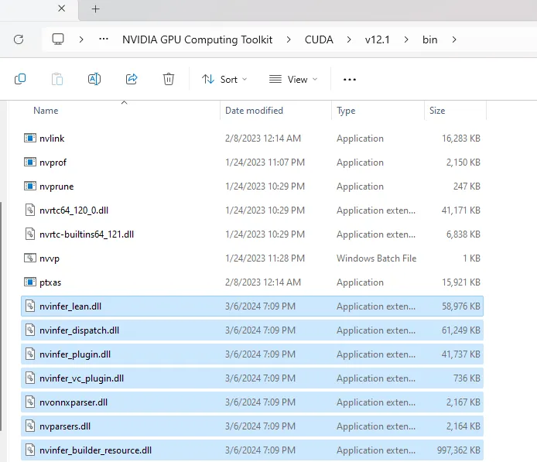Screen dimensions: 537x462
Task: Go to CUDA breadcrumb folder
Action: 319,39
